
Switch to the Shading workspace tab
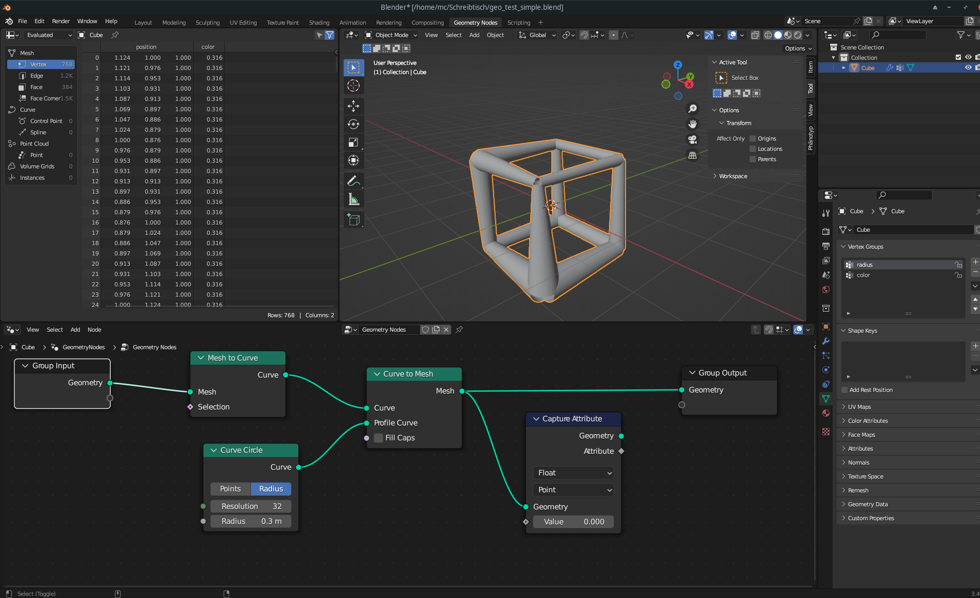(319, 23)
